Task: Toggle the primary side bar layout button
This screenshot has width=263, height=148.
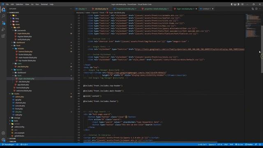Action: 232,5
